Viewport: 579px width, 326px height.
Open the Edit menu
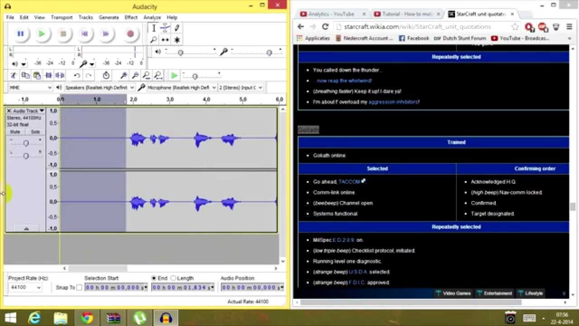point(24,17)
